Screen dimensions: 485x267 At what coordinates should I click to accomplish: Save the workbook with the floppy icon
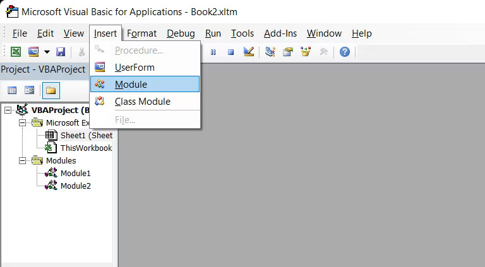(61, 52)
